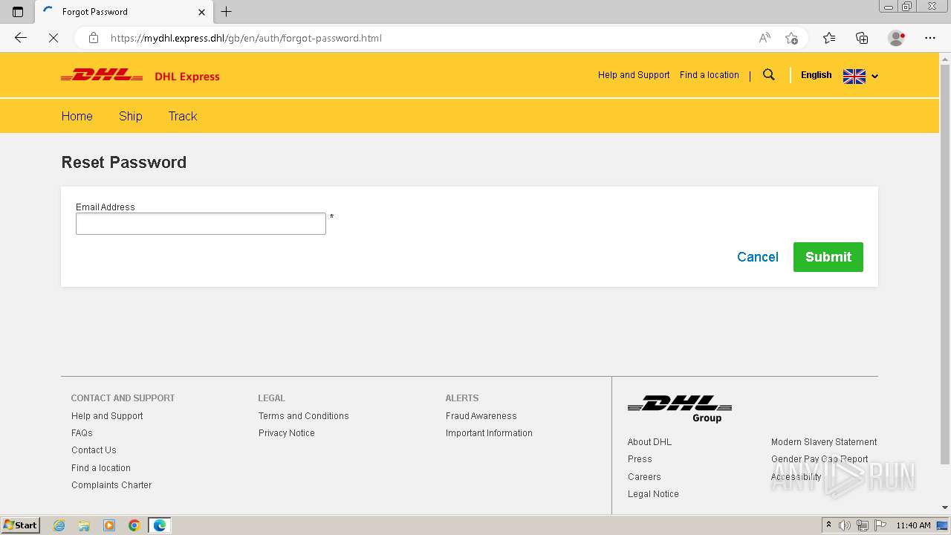Click the 11:40 AM taskbar clock
The width and height of the screenshot is (951, 535).
(x=913, y=525)
